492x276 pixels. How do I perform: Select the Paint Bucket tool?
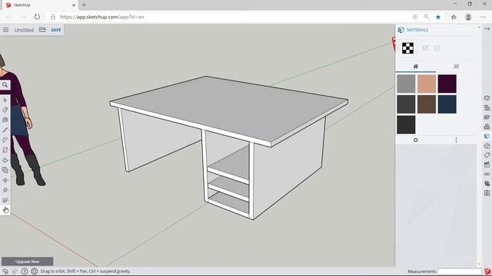tap(5, 120)
